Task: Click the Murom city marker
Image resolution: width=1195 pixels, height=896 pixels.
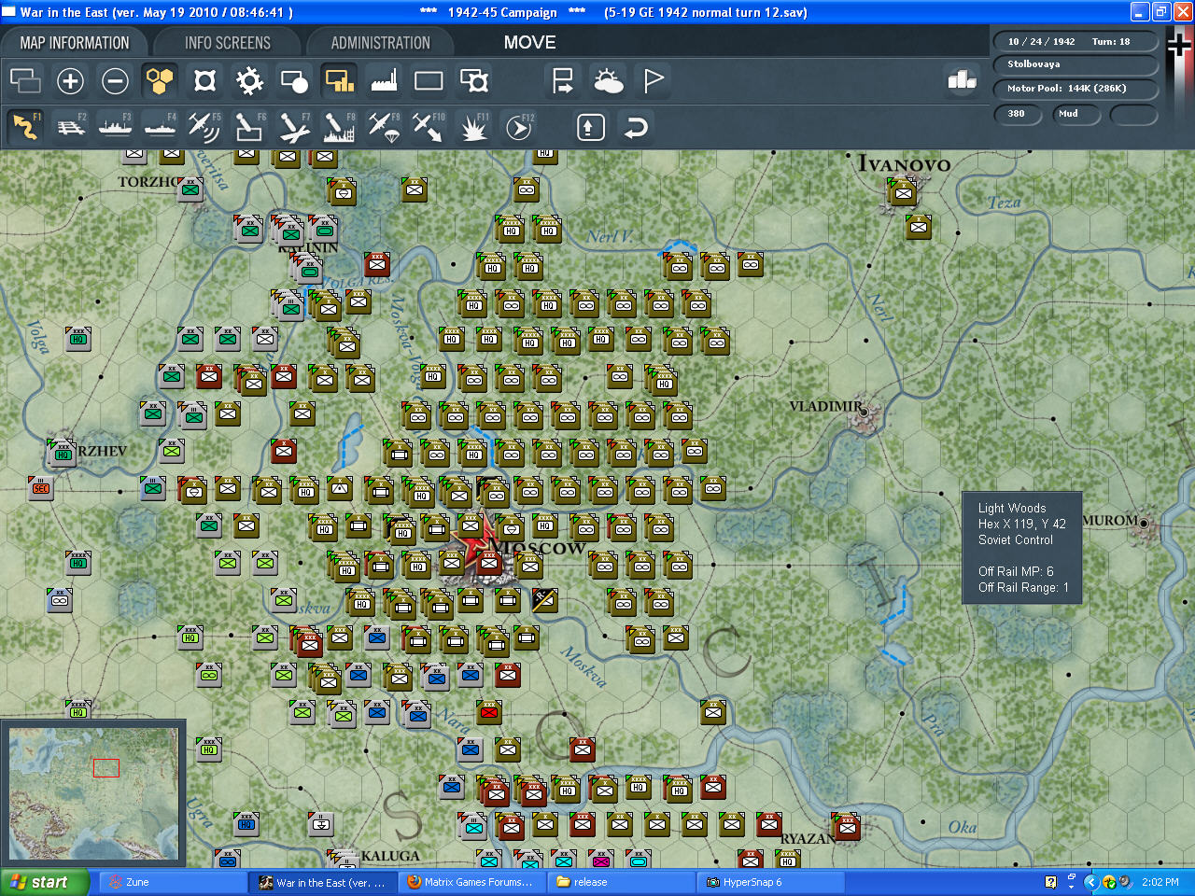Action: click(x=1144, y=525)
